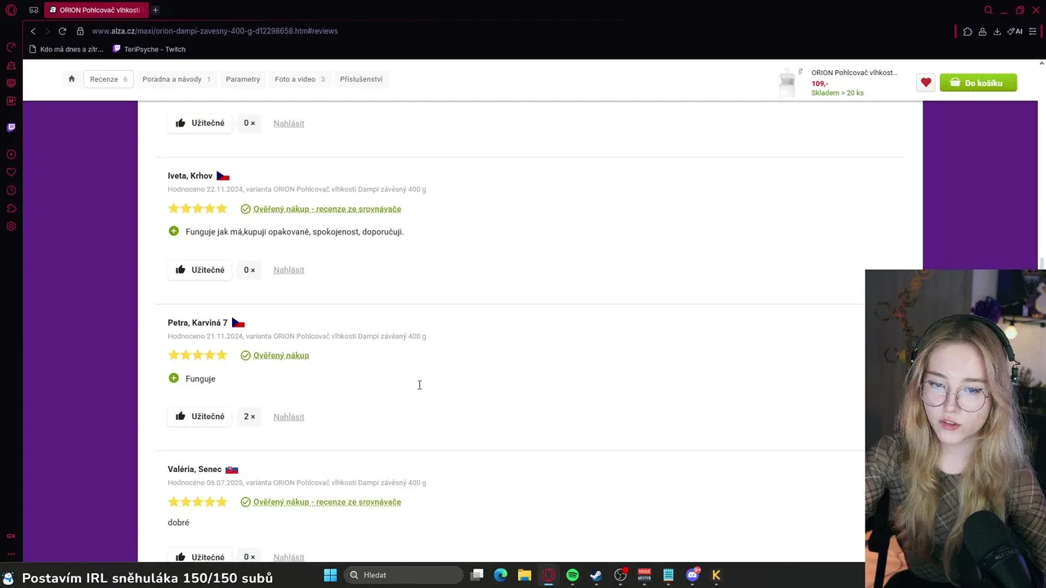Switch to Poradna a návody tab

[177, 79]
